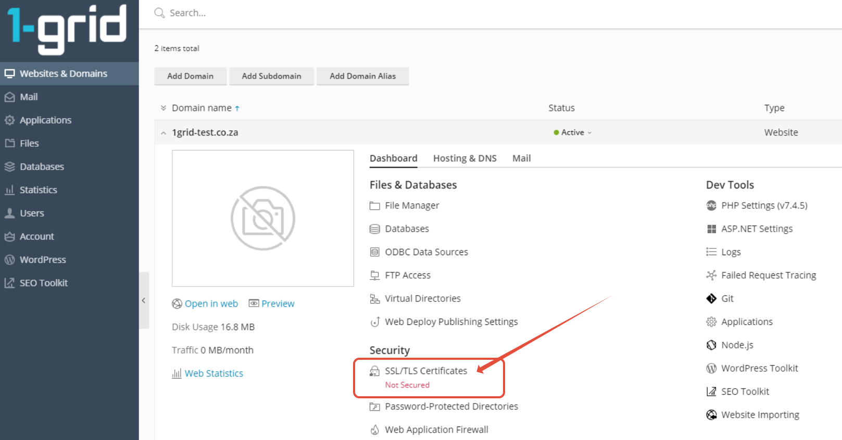Image resolution: width=842 pixels, height=440 pixels.
Task: Click the SEO Toolkit icon in Dev Tools
Action: coord(711,392)
